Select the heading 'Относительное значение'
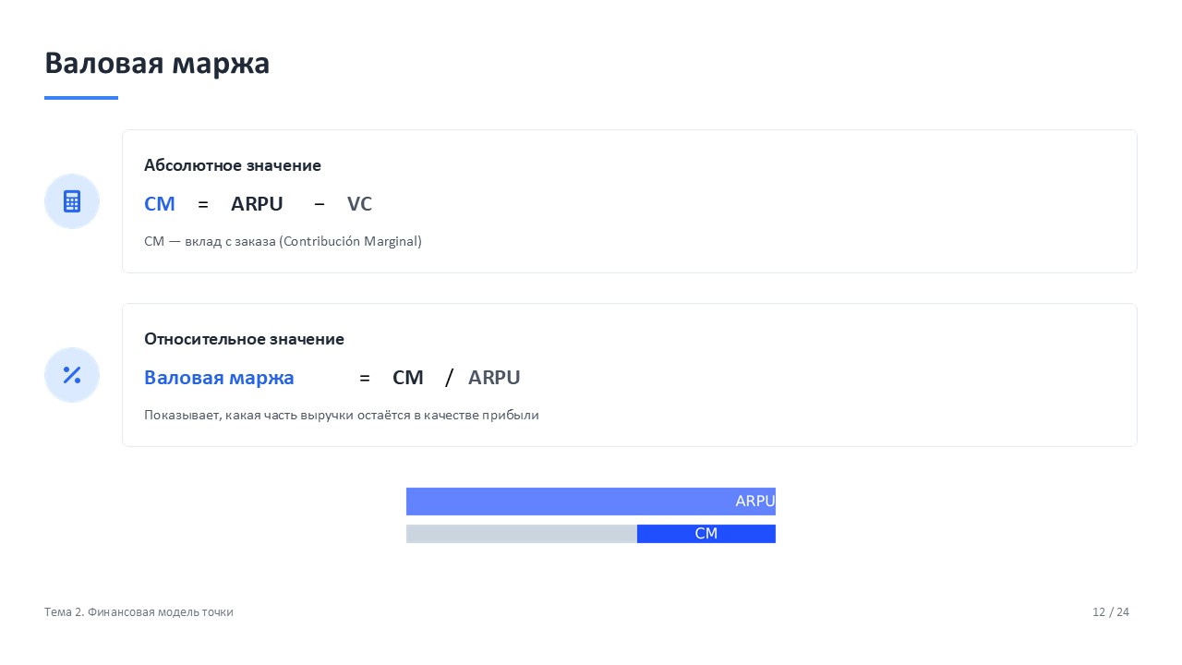The height and width of the screenshot is (665, 1182). [244, 339]
